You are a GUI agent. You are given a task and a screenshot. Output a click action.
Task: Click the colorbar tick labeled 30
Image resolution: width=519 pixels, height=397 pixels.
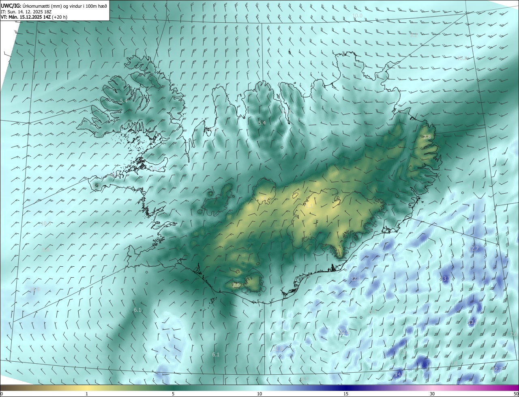click(x=432, y=394)
